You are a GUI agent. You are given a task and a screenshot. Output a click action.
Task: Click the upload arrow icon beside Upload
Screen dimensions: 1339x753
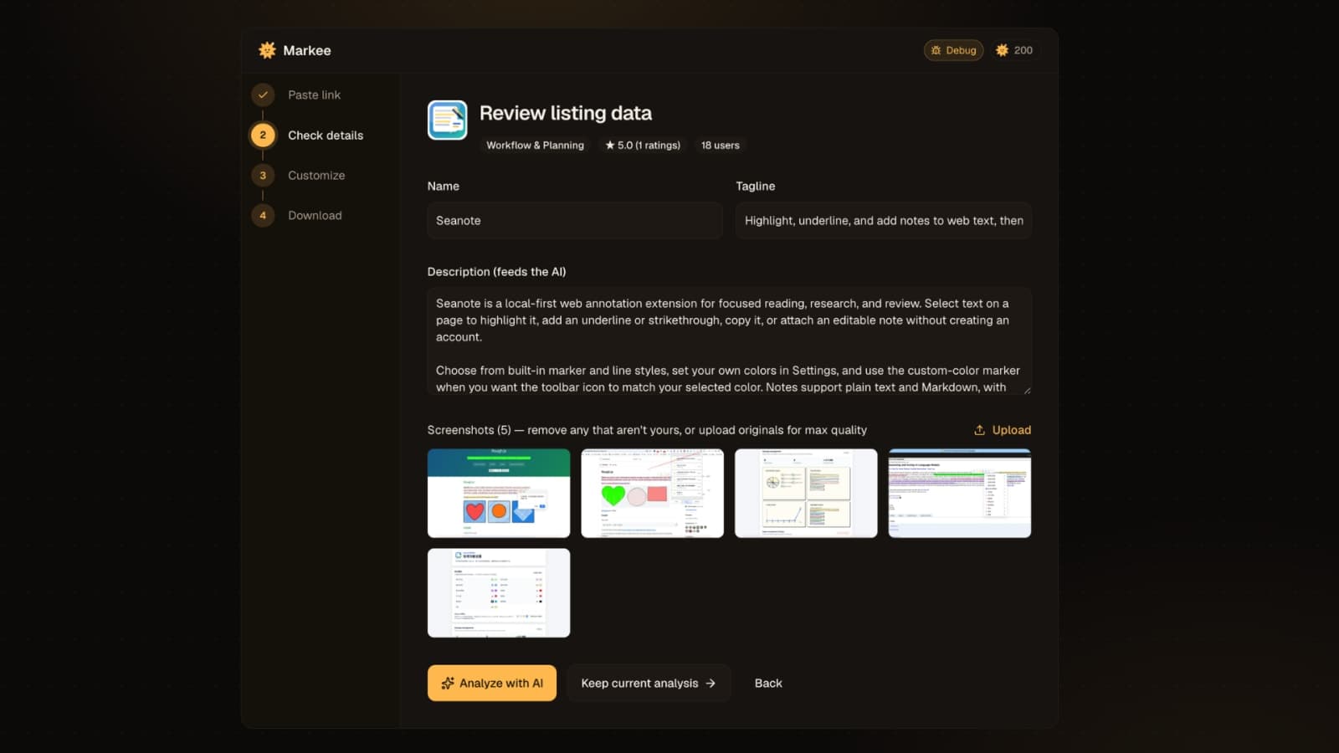[979, 430]
